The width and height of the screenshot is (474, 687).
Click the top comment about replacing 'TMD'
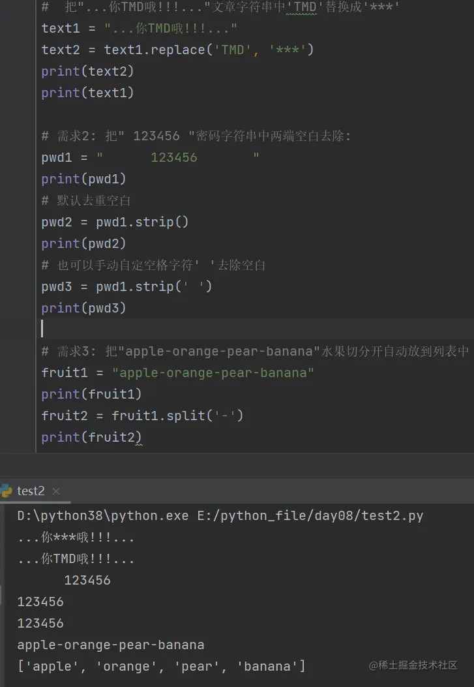tap(220, 7)
